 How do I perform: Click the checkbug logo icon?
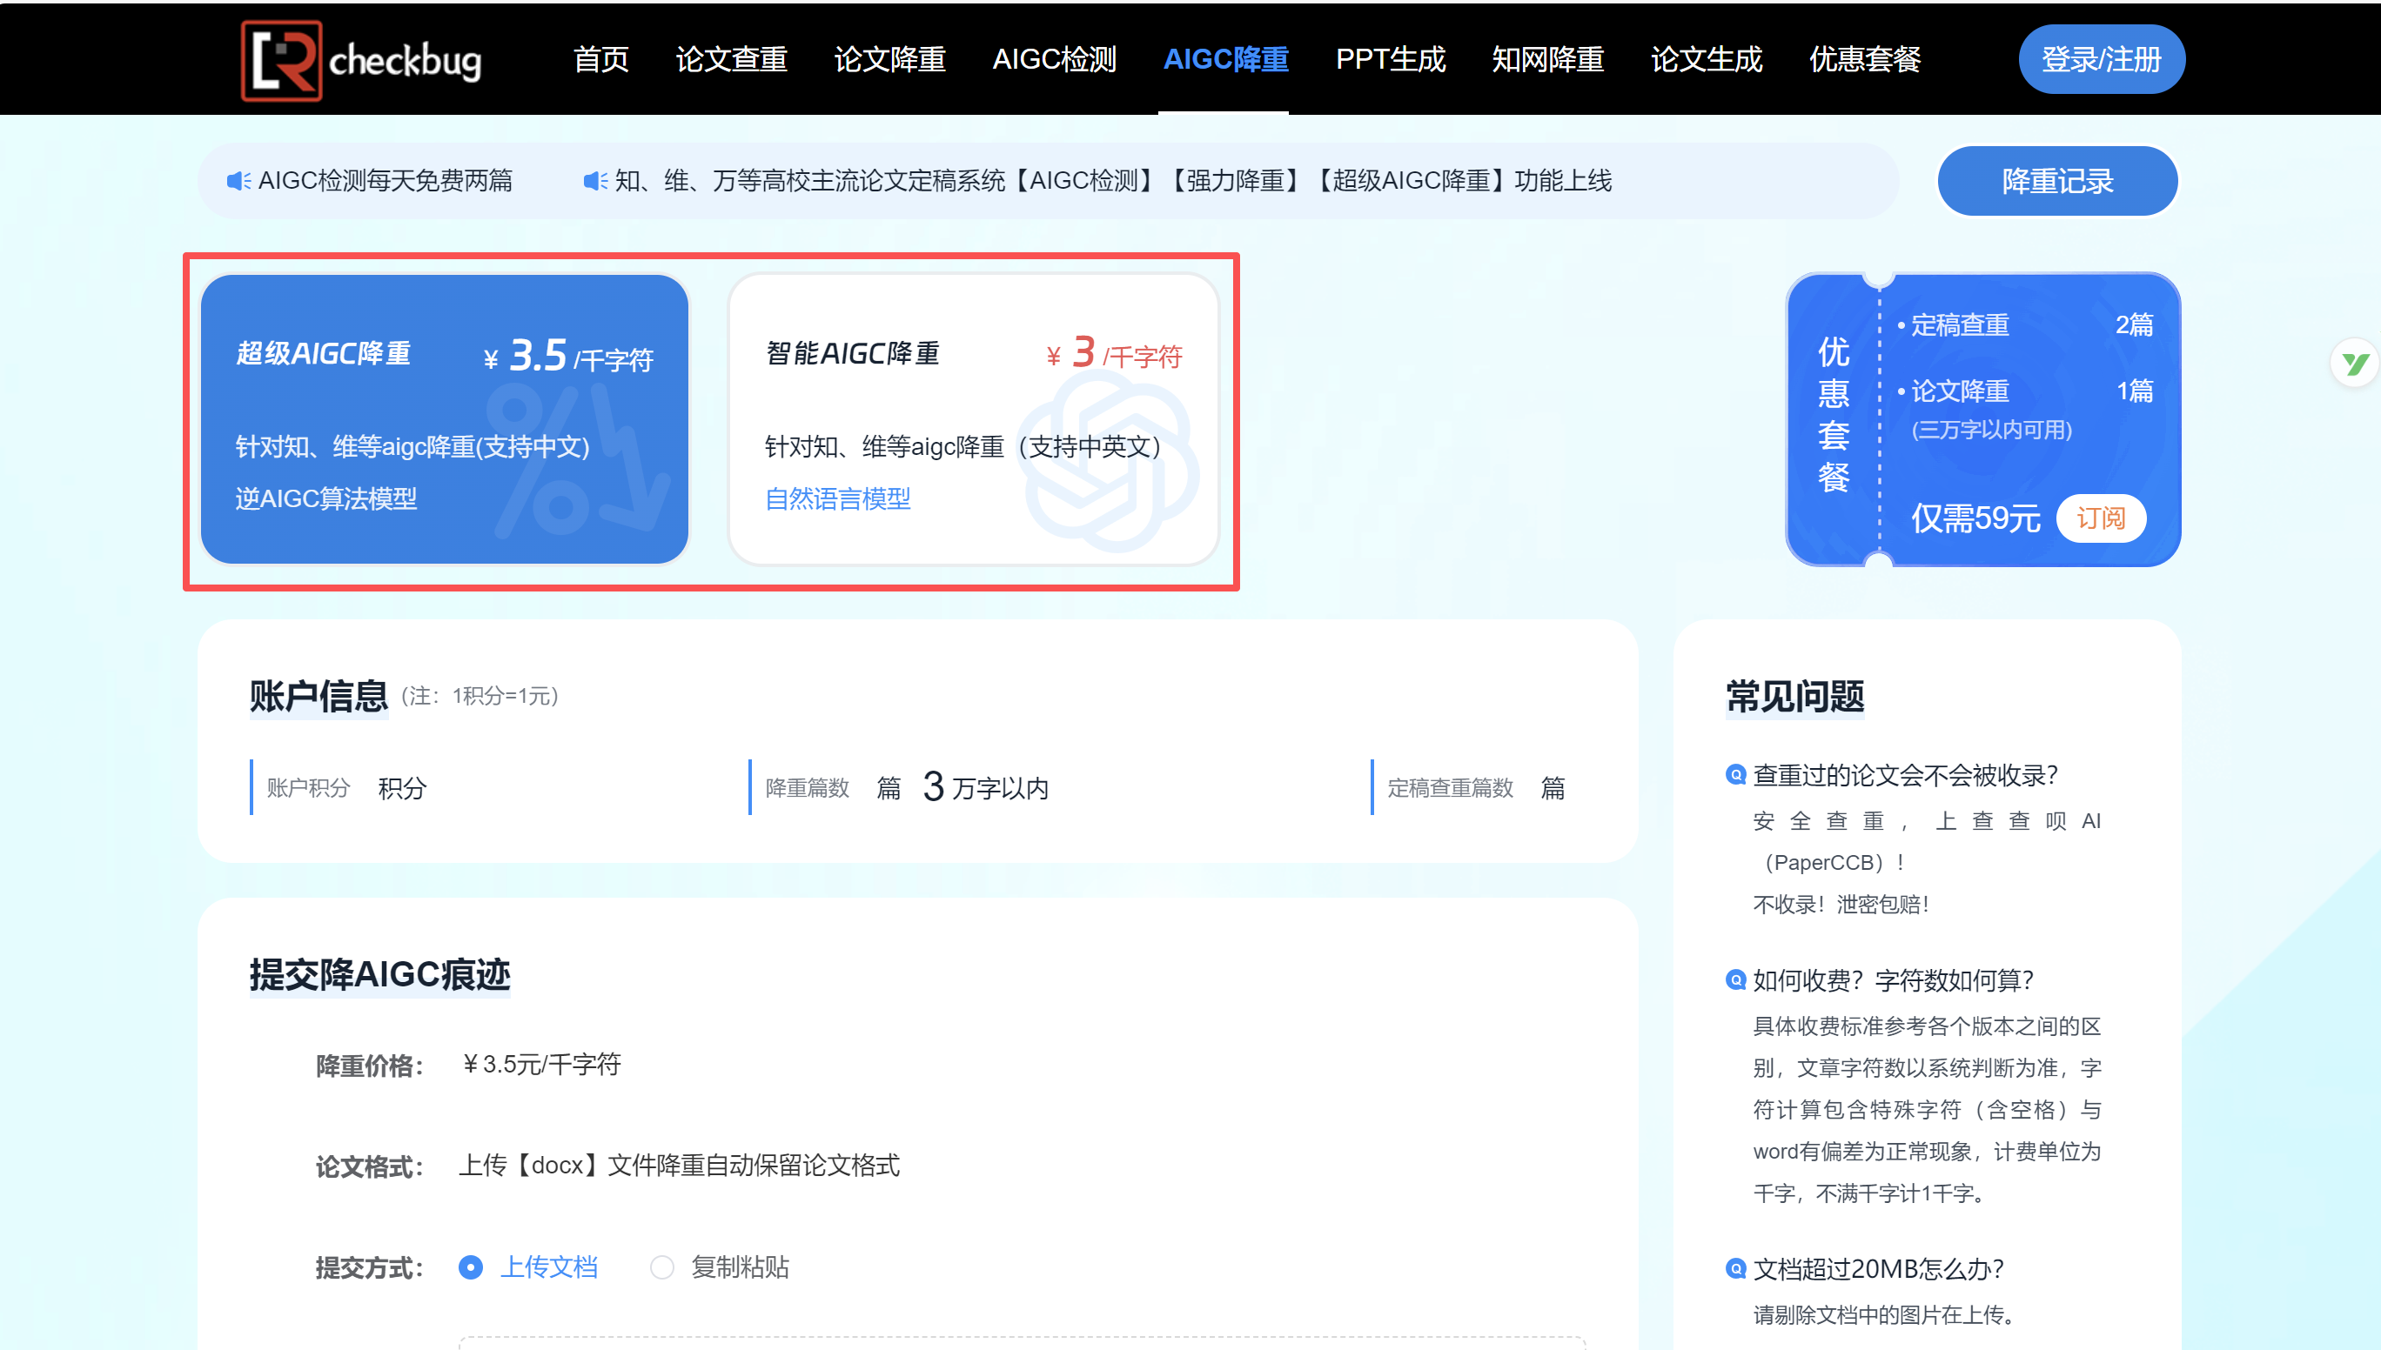[281, 60]
